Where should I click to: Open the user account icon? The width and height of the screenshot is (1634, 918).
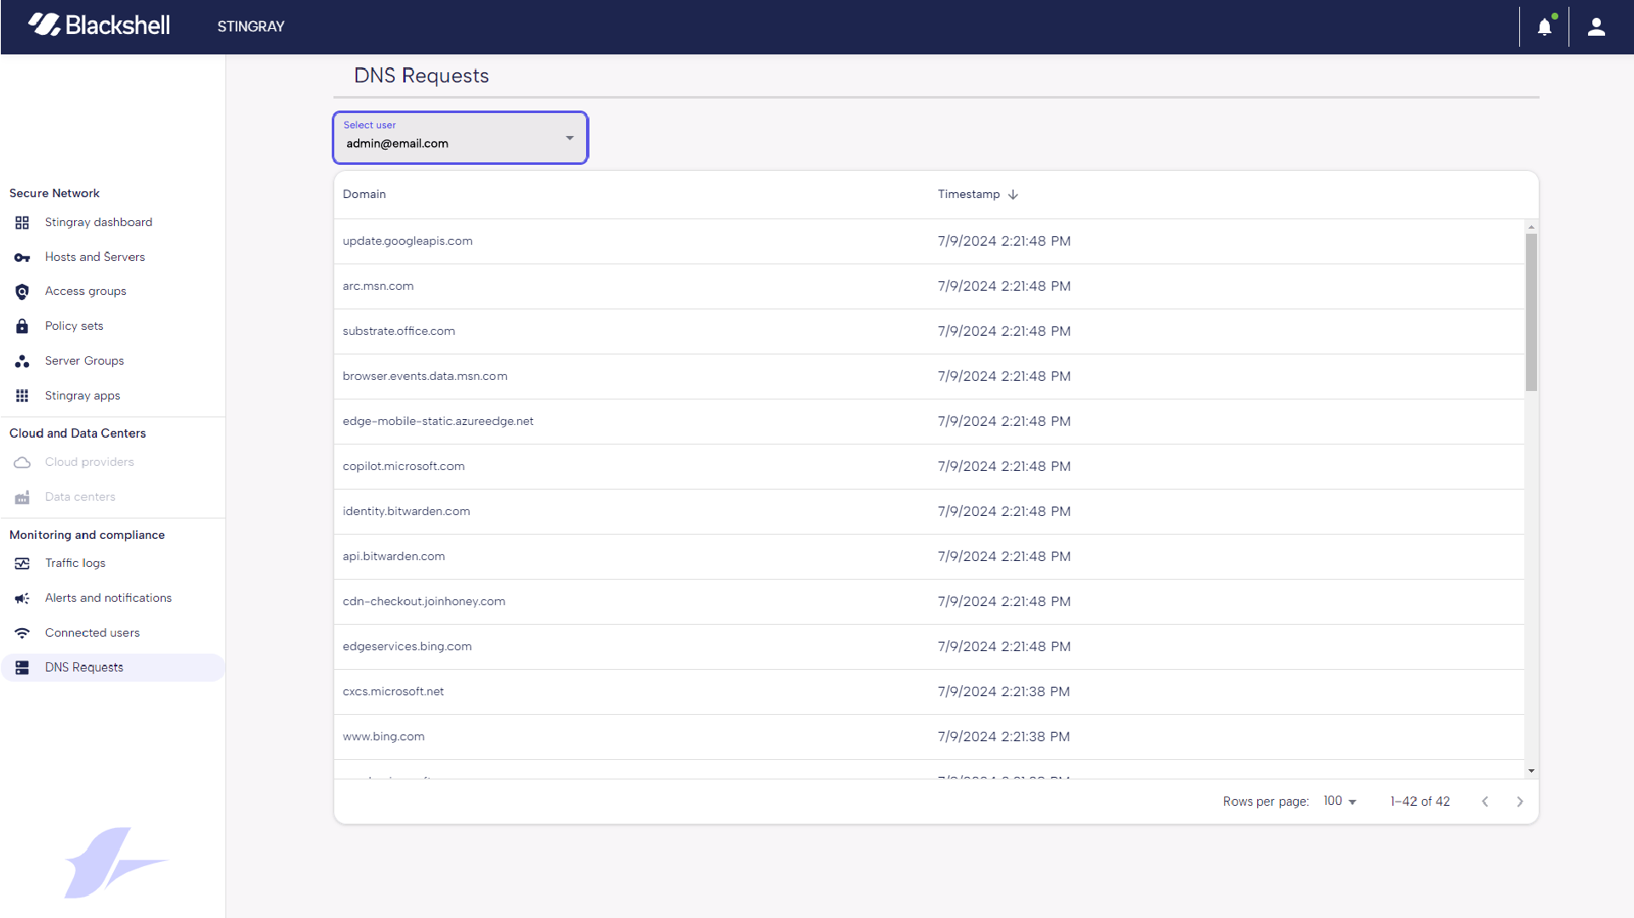coord(1597,26)
